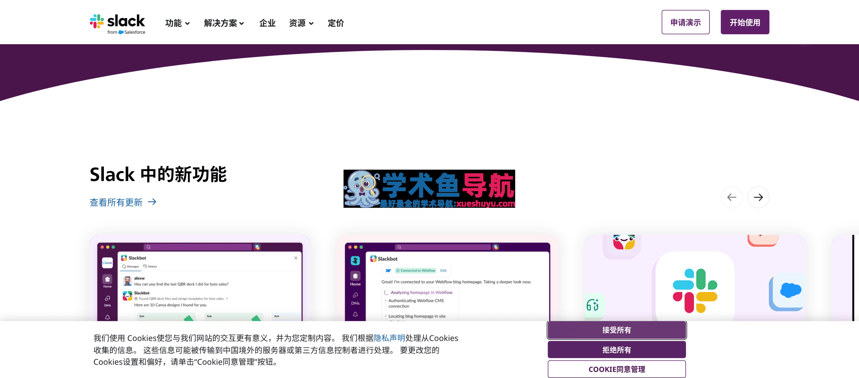Screen dimensions: 859x378
Task: Click the History tab in the Slackbot panel
Action: (150, 266)
